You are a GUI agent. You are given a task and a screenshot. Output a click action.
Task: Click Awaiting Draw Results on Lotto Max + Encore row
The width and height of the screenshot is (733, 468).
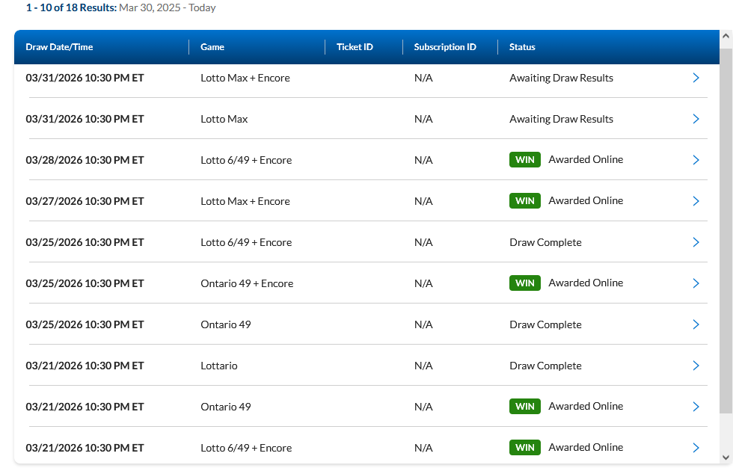561,78
